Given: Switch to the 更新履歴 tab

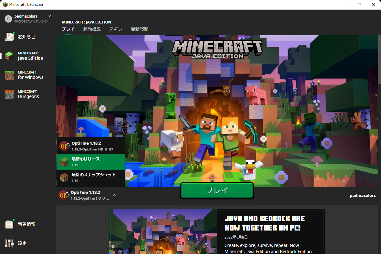Looking at the screenshot, I should [x=140, y=29].
